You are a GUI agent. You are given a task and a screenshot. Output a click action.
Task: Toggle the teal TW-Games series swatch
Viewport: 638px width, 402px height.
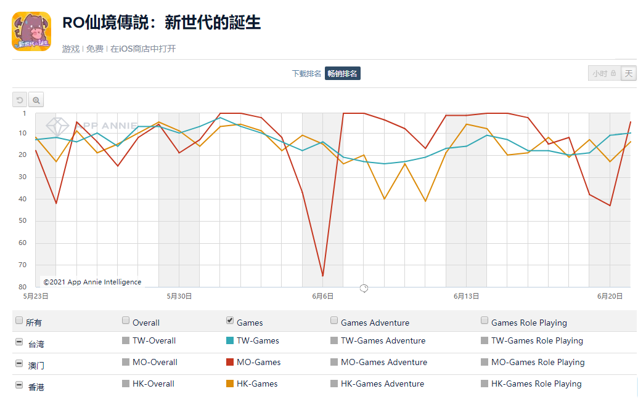[x=230, y=340]
